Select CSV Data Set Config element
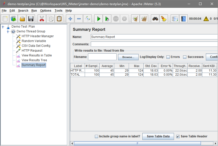 [x=36, y=46]
